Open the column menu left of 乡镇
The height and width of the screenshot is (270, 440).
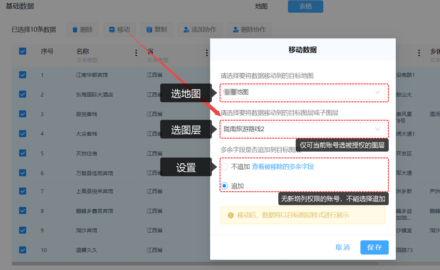[419, 53]
